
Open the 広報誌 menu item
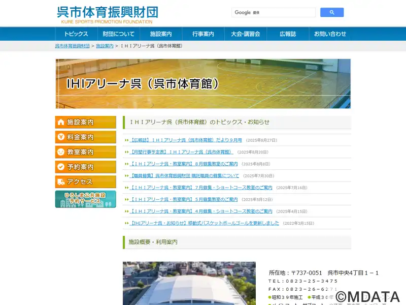[x=288, y=34]
